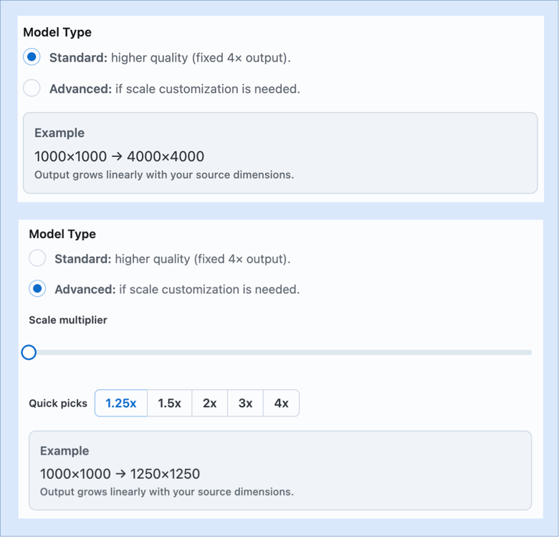Screen dimensions: 559x537
Task: Click the Scale multiplier label
Action: pos(68,320)
